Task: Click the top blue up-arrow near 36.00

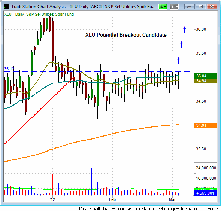Action: coord(185,30)
